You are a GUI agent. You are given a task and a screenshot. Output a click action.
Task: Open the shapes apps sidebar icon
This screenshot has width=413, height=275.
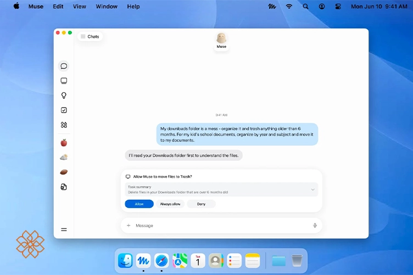point(64,125)
